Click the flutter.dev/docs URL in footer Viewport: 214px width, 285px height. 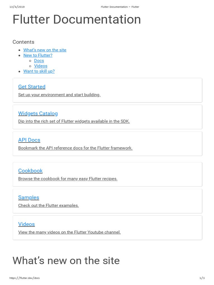[25, 278]
